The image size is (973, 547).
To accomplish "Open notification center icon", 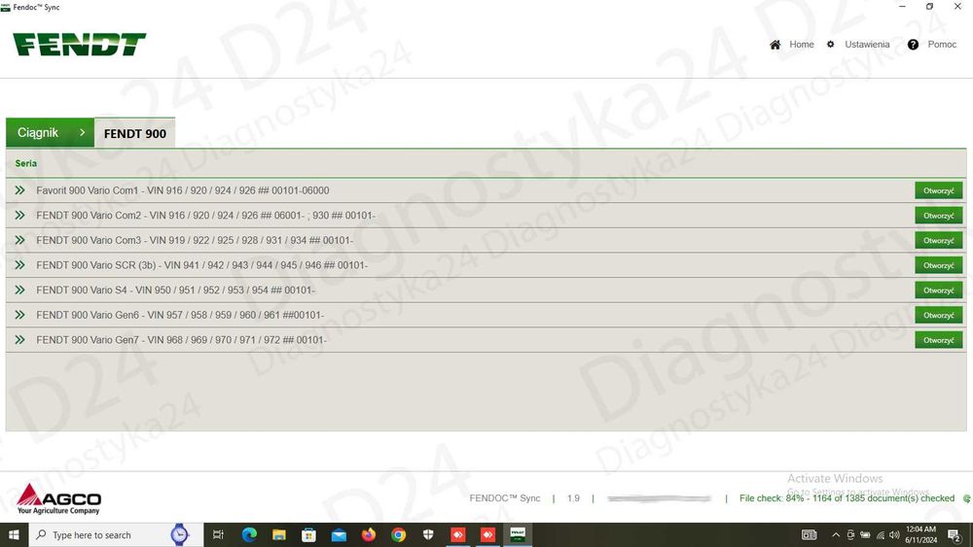I will pos(955,534).
